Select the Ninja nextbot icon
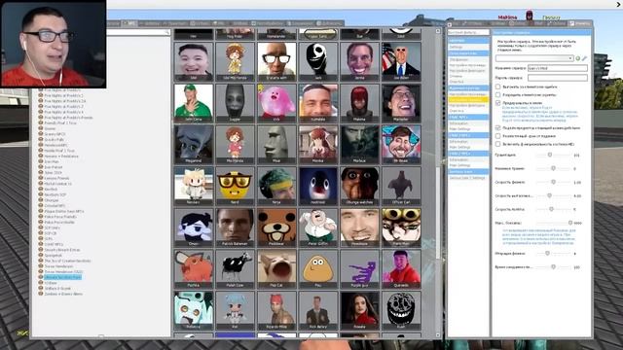The width and height of the screenshot is (623, 350). click(x=276, y=186)
